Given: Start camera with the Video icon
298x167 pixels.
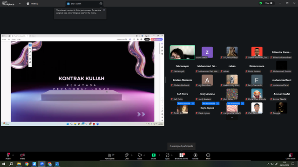Looking at the screenshot, I should (22, 155).
